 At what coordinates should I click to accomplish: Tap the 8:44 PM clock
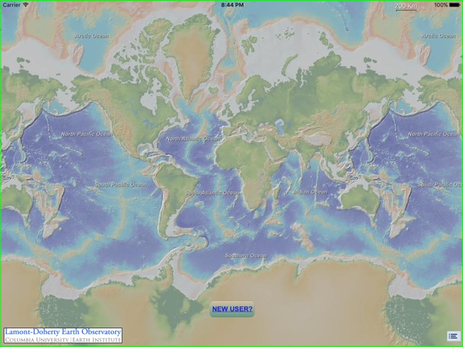point(233,5)
